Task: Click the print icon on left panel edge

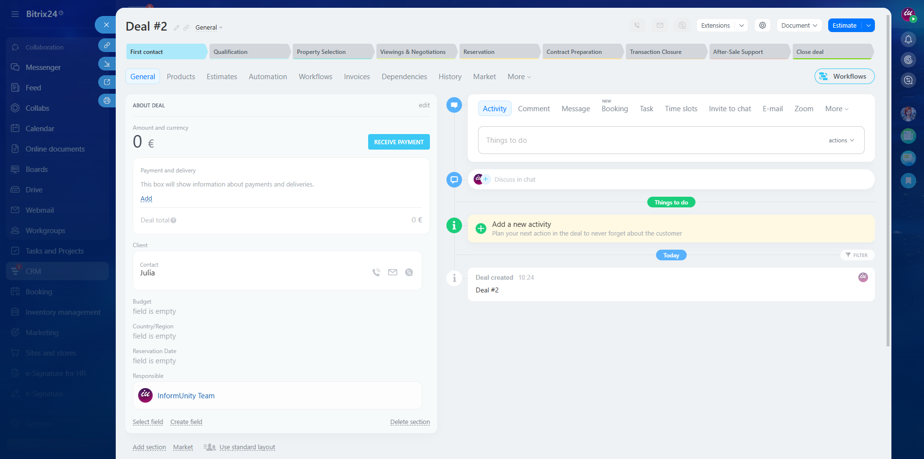Action: pyautogui.click(x=107, y=101)
